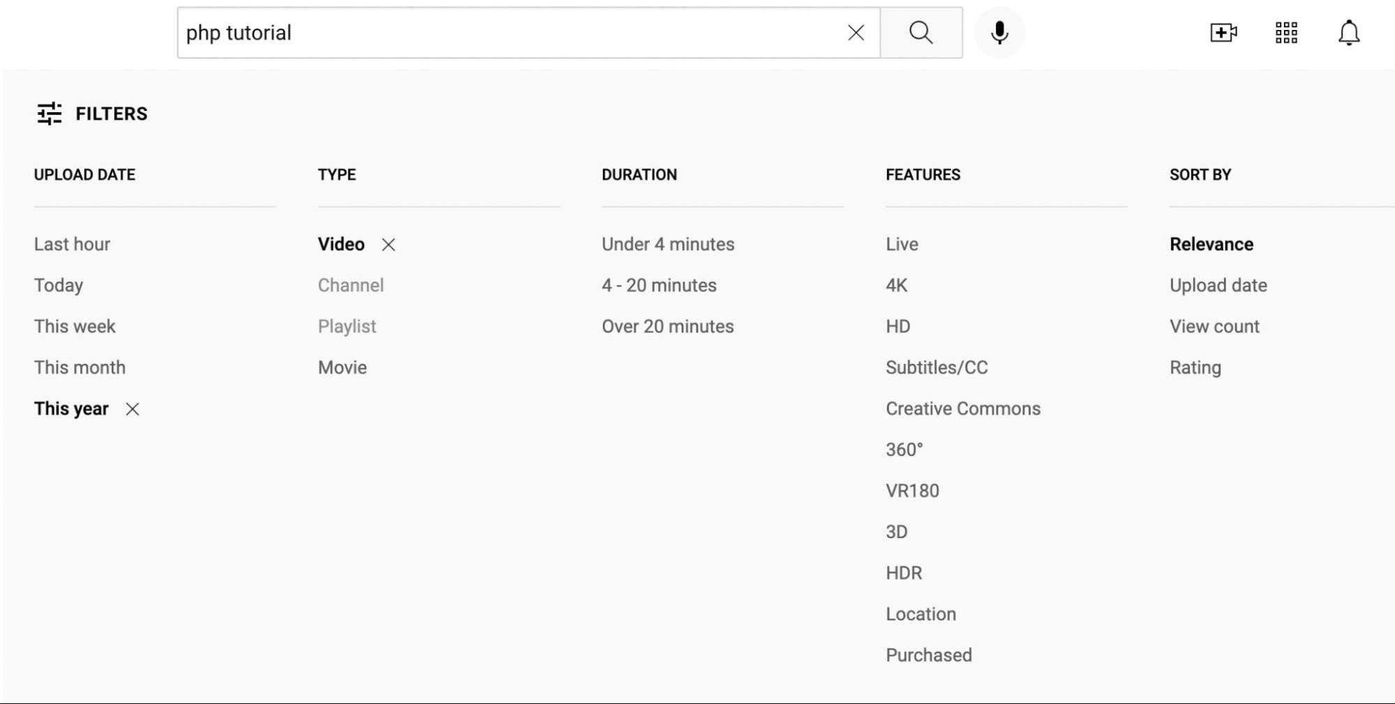
Task: Click the magnifying glass search button
Action: (920, 33)
